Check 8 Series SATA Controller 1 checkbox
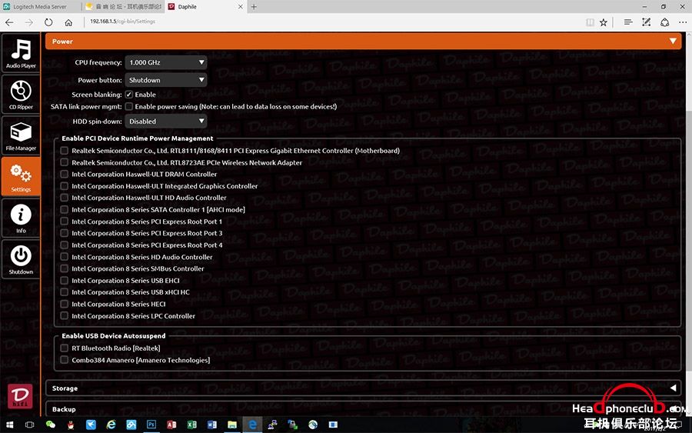The width and height of the screenshot is (692, 433). tap(65, 210)
